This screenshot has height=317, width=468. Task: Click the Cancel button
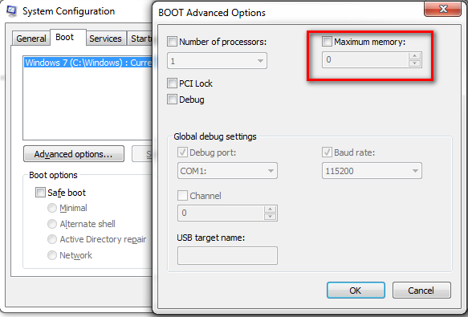pos(421,291)
